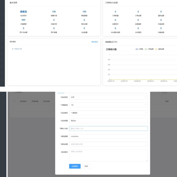This screenshot has height=177, width=177.
Task: Click inside the 站点备注 textarea
Action: (108, 155)
